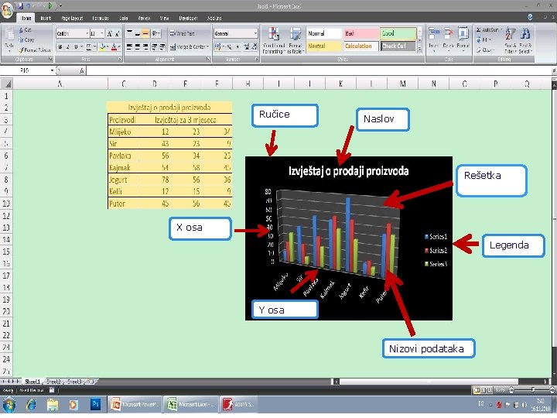Viewport: 557px width, 418px height.
Task: Apply the red Font Color icon
Action: 114,47
